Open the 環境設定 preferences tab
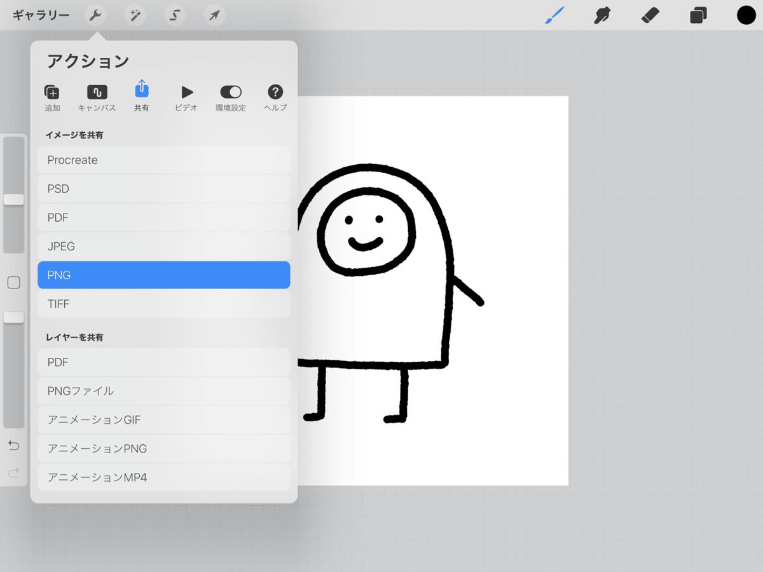The height and width of the screenshot is (572, 763). [231, 98]
